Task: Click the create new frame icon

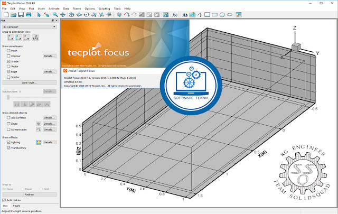Action: coord(238,15)
